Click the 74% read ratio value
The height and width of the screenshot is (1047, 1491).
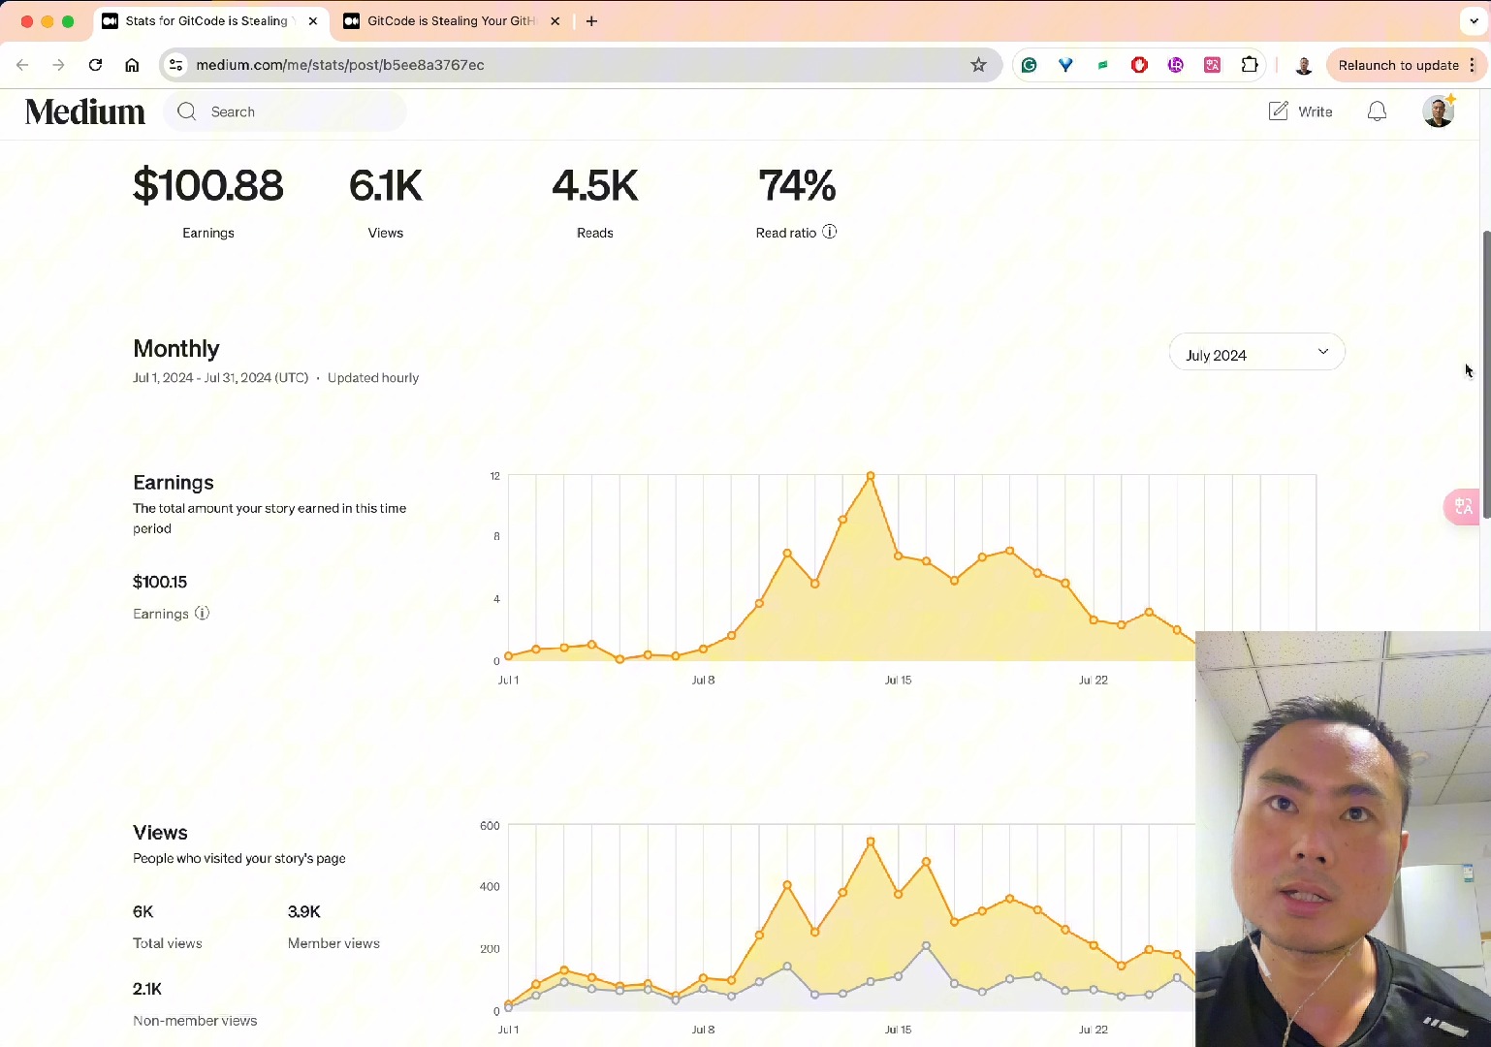(797, 185)
